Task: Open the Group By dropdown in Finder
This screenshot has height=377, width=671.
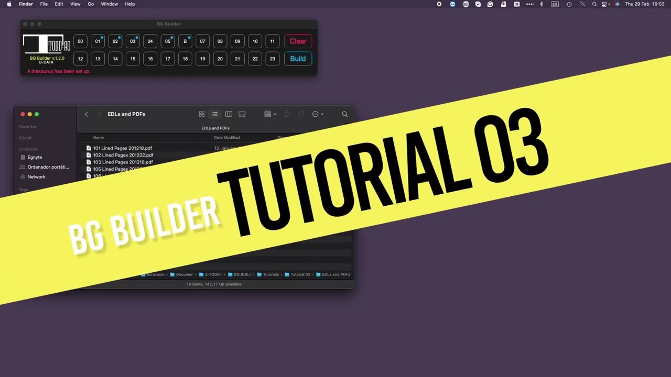Action: (x=270, y=114)
